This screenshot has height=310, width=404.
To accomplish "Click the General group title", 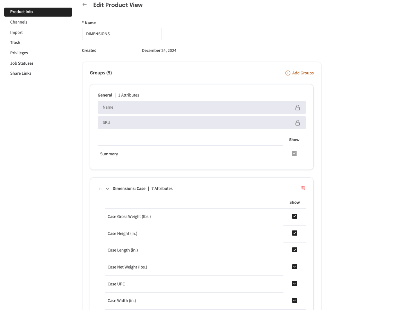I will (105, 95).
